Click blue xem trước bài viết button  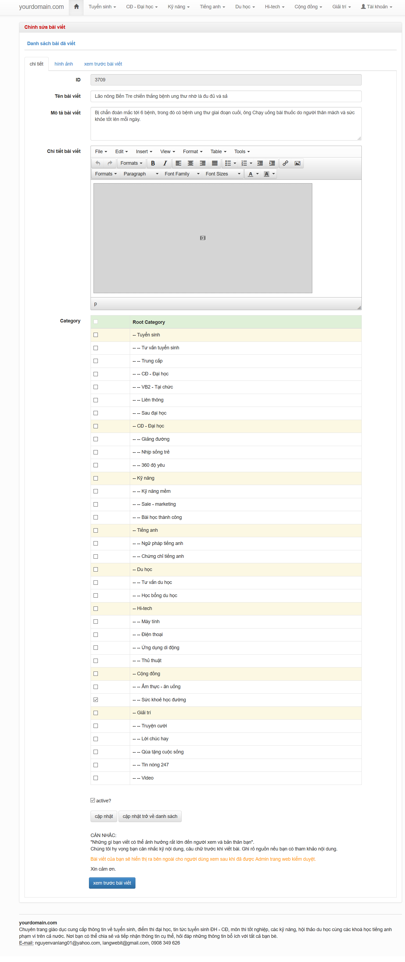click(x=112, y=883)
